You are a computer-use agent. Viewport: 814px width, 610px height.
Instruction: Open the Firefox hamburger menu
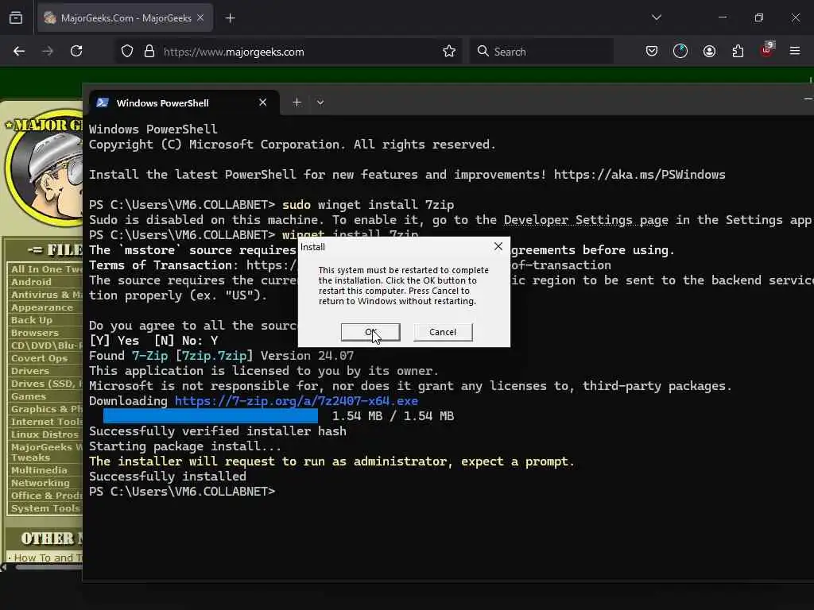795,52
